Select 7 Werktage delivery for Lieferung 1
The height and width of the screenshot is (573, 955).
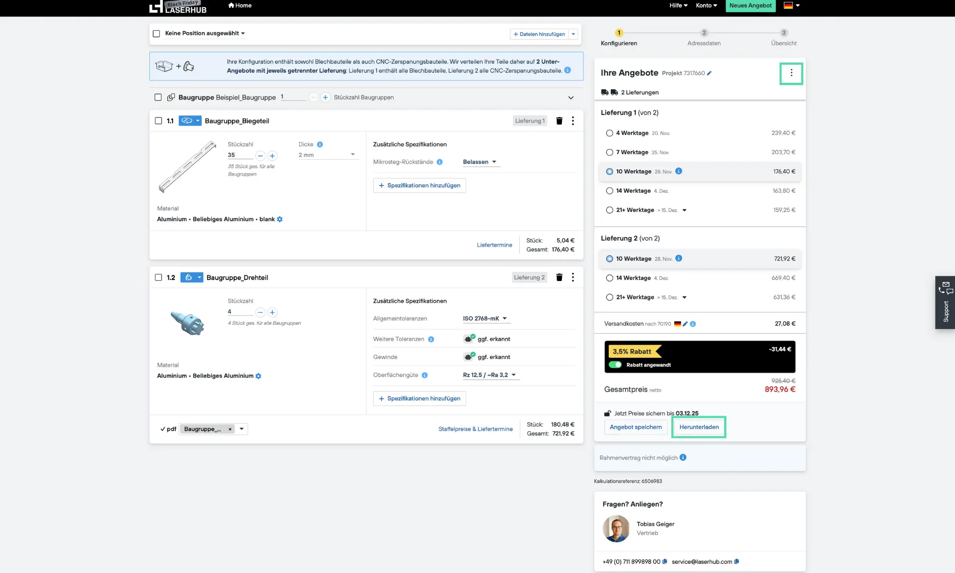(609, 152)
